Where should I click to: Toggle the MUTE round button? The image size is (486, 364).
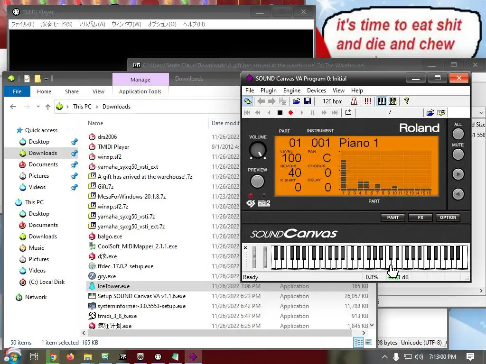(x=458, y=154)
